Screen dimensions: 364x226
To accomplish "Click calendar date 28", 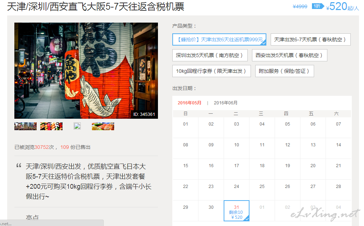I will [339, 187].
